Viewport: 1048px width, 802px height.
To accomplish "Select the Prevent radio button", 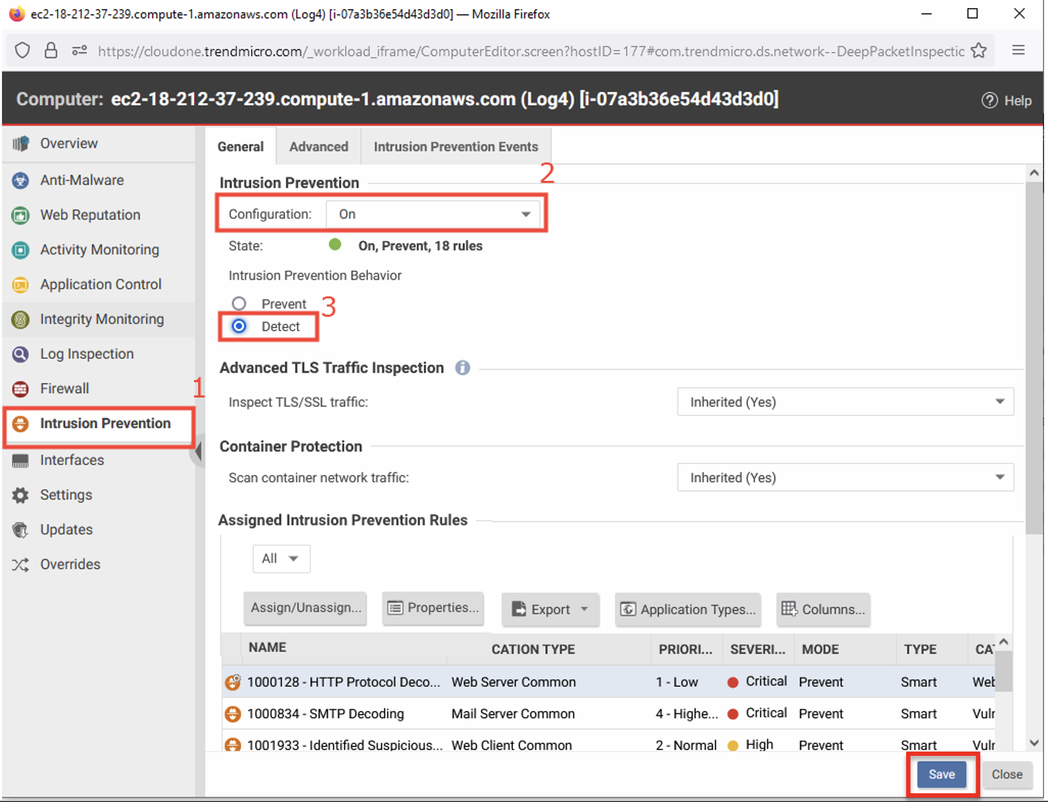I will point(239,303).
